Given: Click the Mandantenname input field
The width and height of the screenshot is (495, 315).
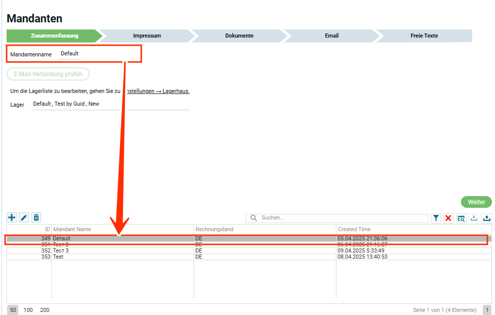Looking at the screenshot, I should coord(70,54).
